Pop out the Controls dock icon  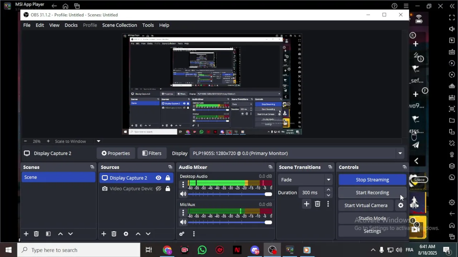click(x=405, y=167)
